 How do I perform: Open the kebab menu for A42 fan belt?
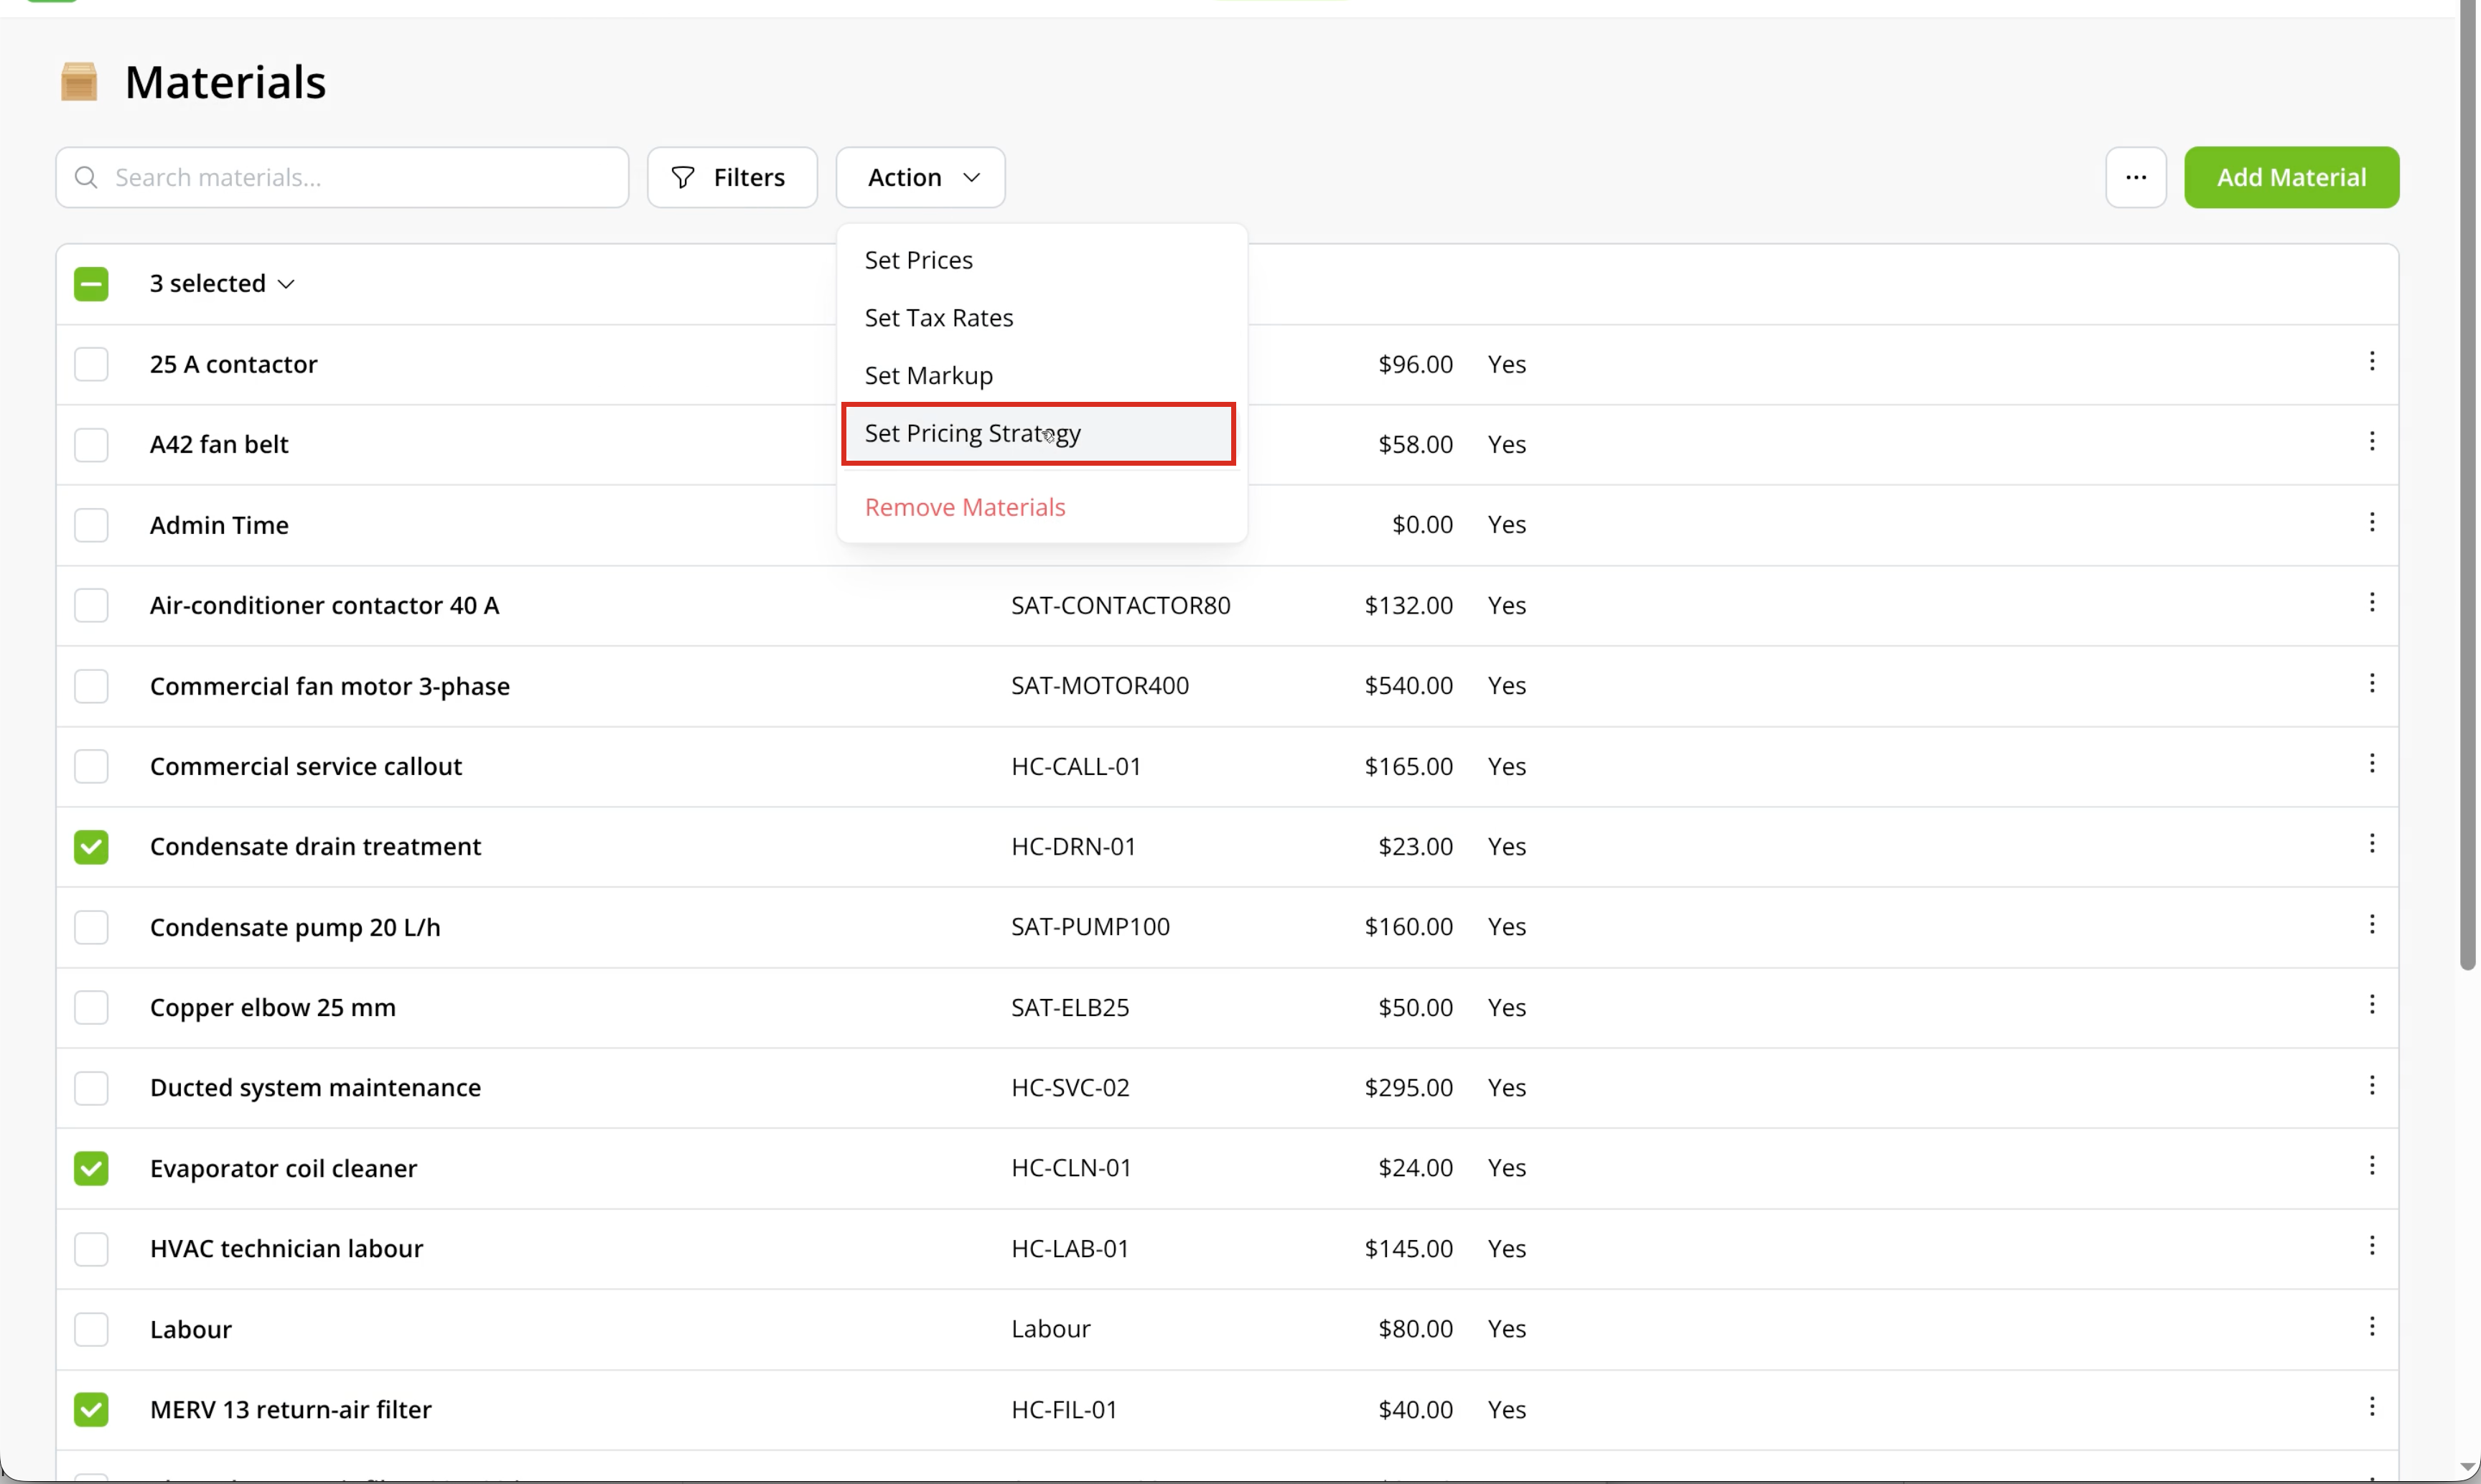click(2371, 441)
